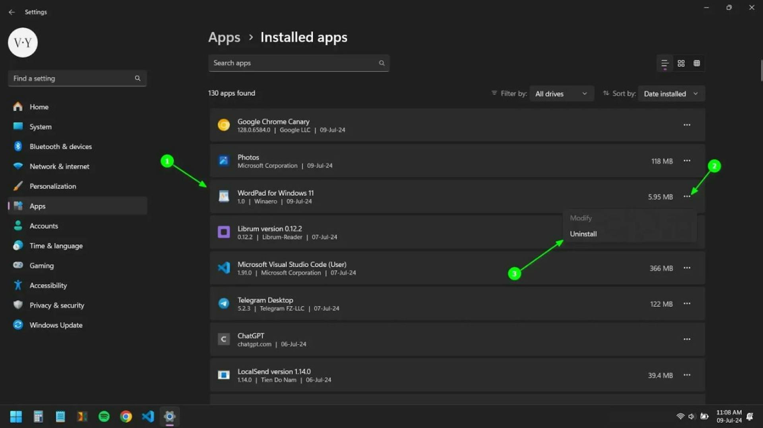Open the Bluetooth & devices section
763x428 pixels.
60,147
